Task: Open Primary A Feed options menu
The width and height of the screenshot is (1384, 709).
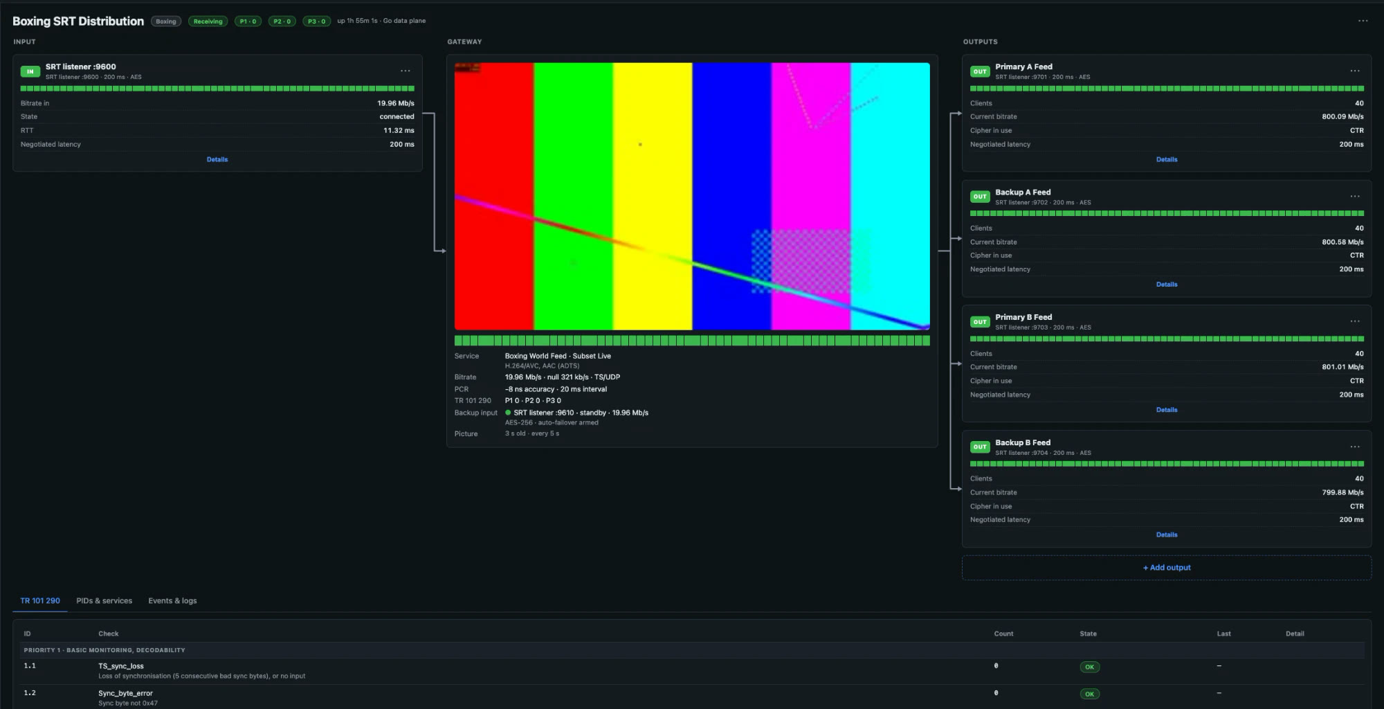Action: 1355,71
